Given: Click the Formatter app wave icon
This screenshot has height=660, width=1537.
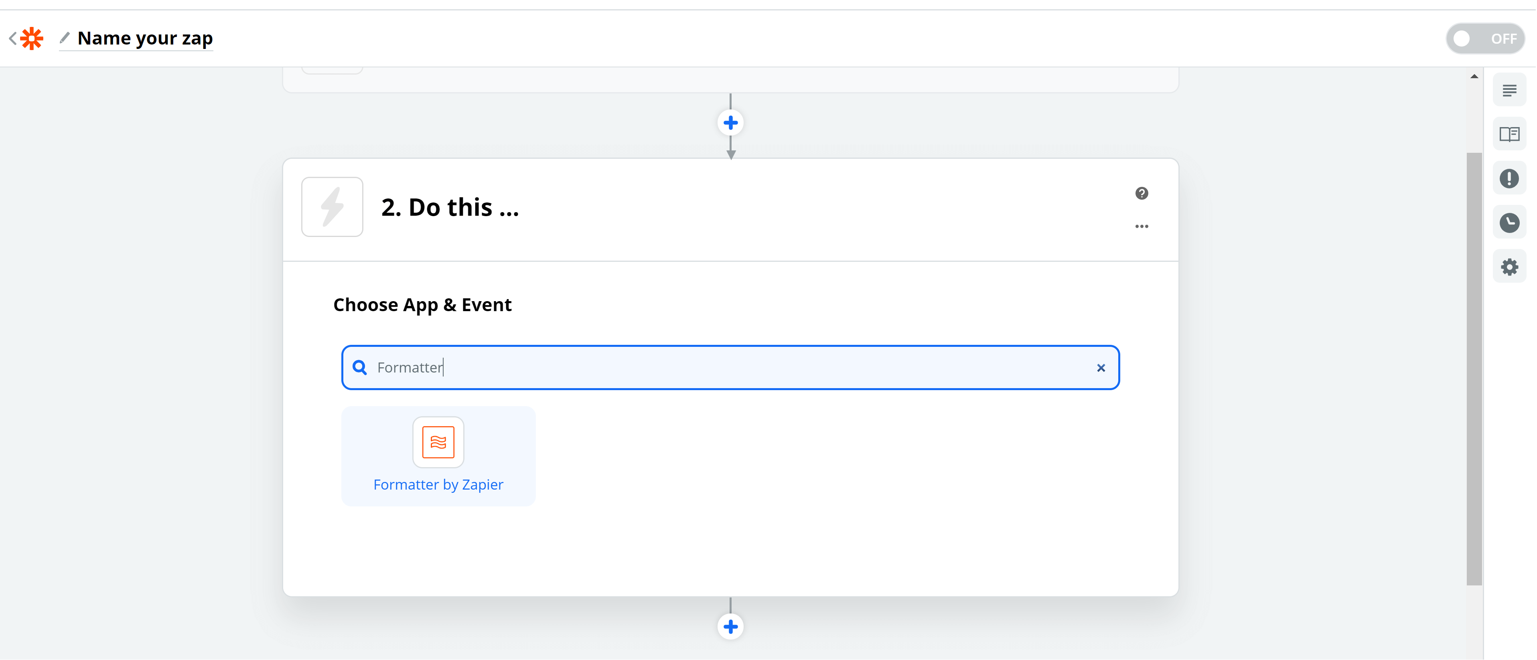Looking at the screenshot, I should coord(438,442).
